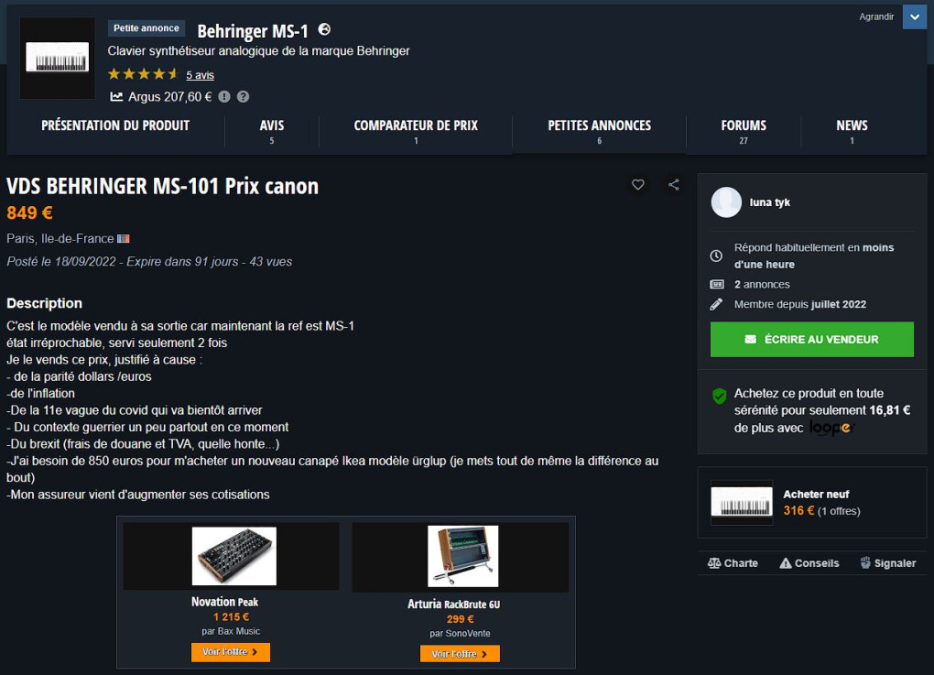Open the Charte scales icon link
This screenshot has width=934, height=675.
[733, 563]
